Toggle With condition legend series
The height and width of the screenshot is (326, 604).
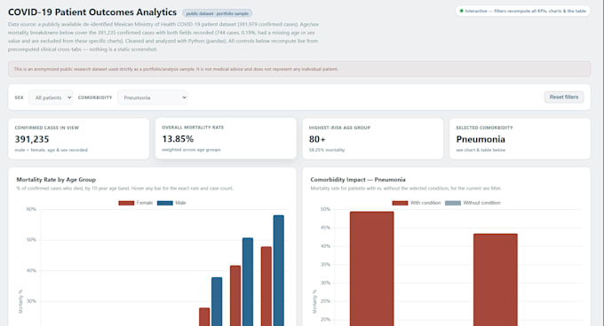(417, 203)
